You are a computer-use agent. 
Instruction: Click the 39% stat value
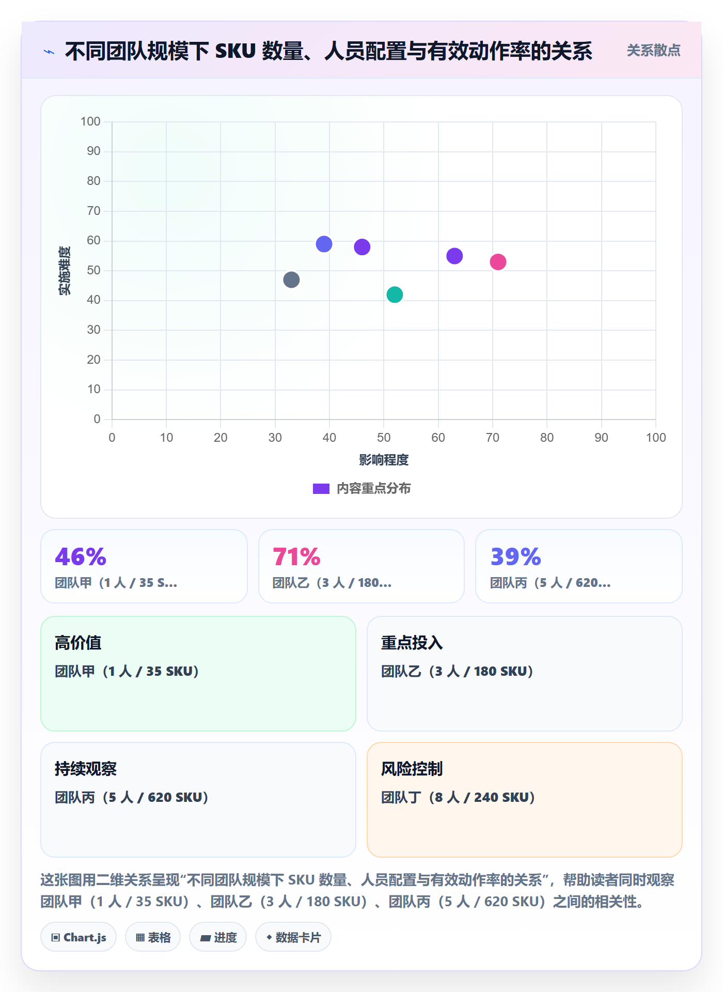click(515, 557)
